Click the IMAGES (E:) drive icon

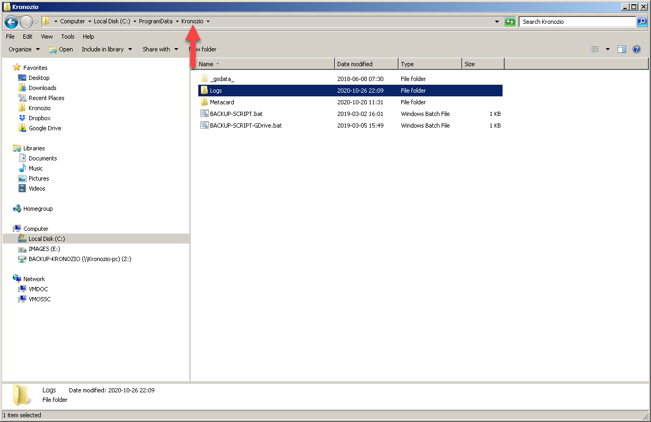[x=22, y=249]
